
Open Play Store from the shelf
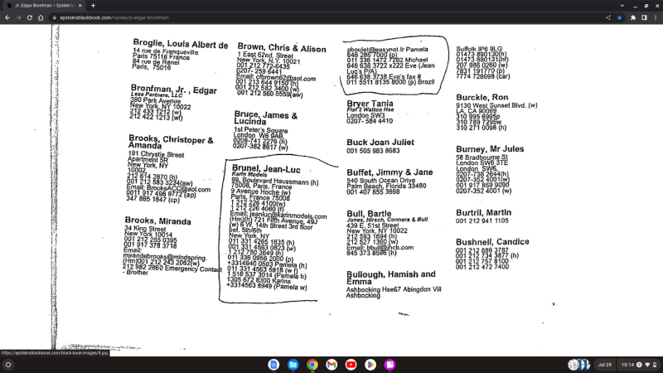[370, 365]
